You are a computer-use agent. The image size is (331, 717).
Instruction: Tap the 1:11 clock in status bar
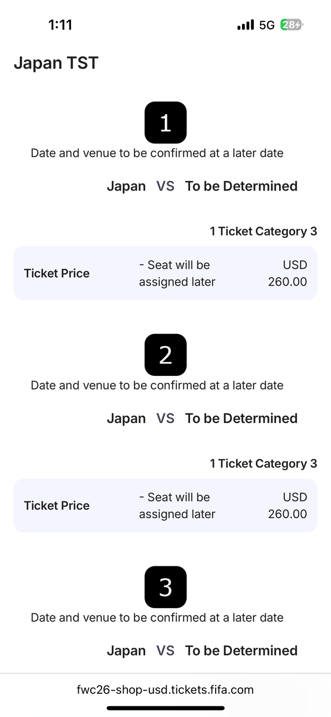[x=60, y=25]
